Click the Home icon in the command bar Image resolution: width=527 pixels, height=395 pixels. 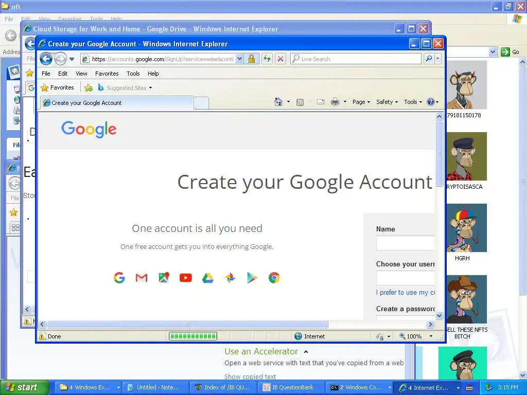click(x=278, y=102)
